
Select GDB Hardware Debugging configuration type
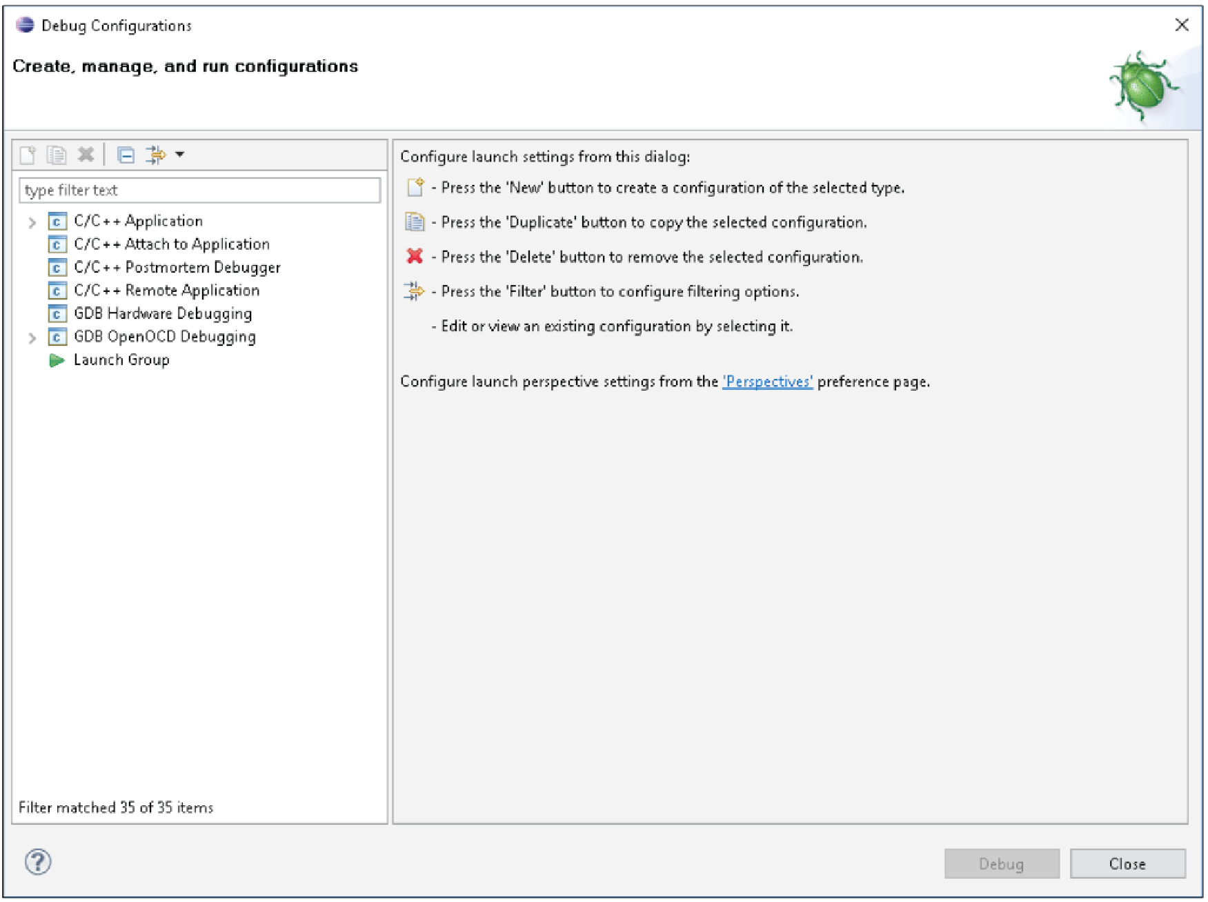(163, 314)
